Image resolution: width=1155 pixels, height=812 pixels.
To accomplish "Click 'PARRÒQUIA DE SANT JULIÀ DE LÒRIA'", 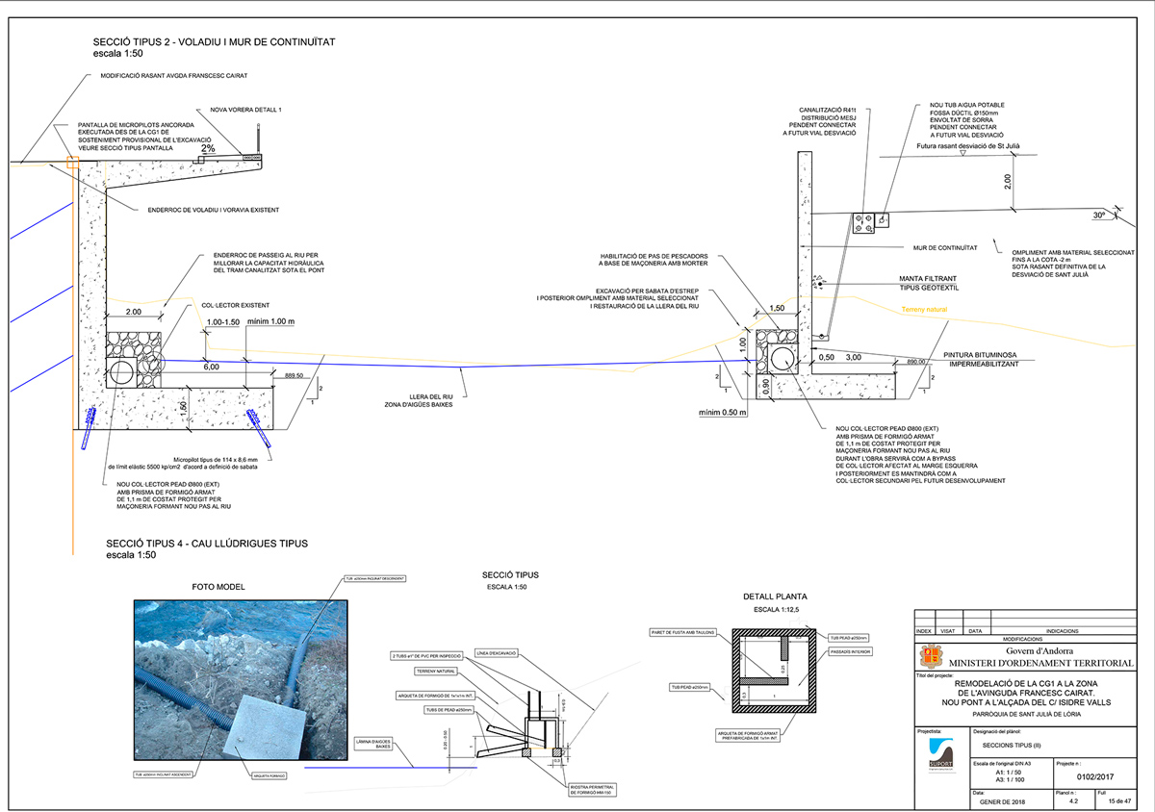I will 1026,715.
